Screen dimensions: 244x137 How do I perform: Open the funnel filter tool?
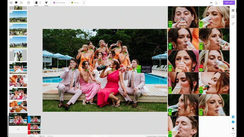point(46,3)
